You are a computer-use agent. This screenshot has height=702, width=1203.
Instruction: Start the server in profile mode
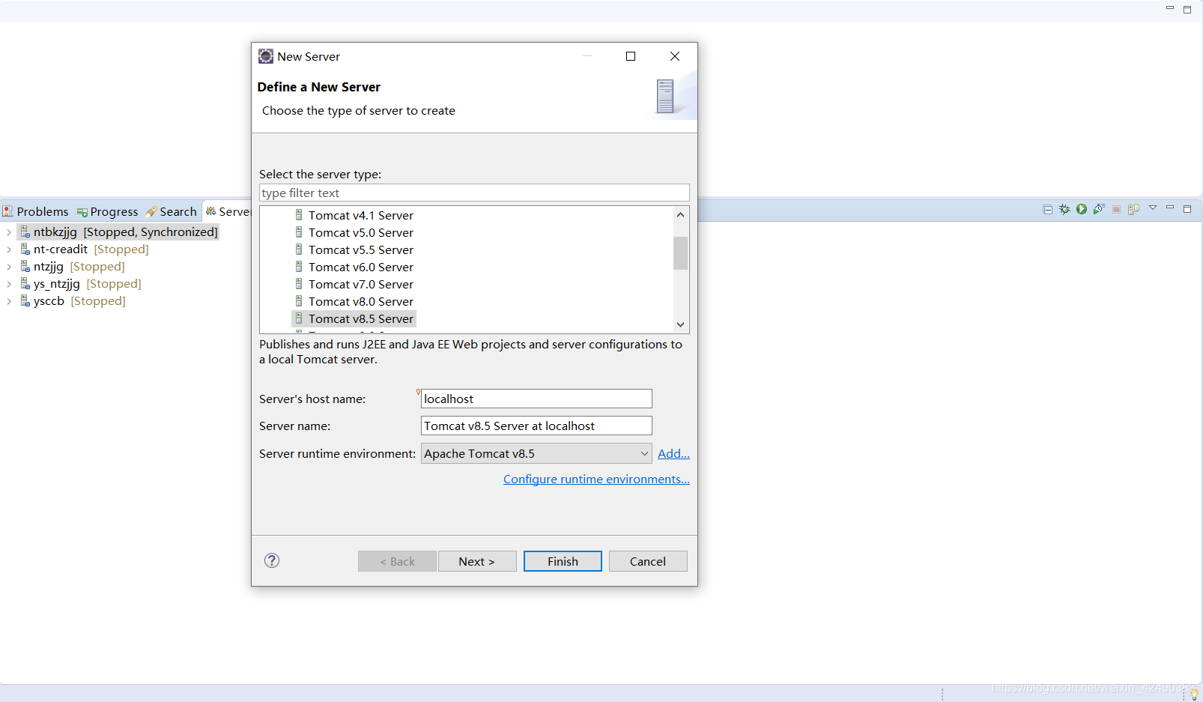[1099, 210]
